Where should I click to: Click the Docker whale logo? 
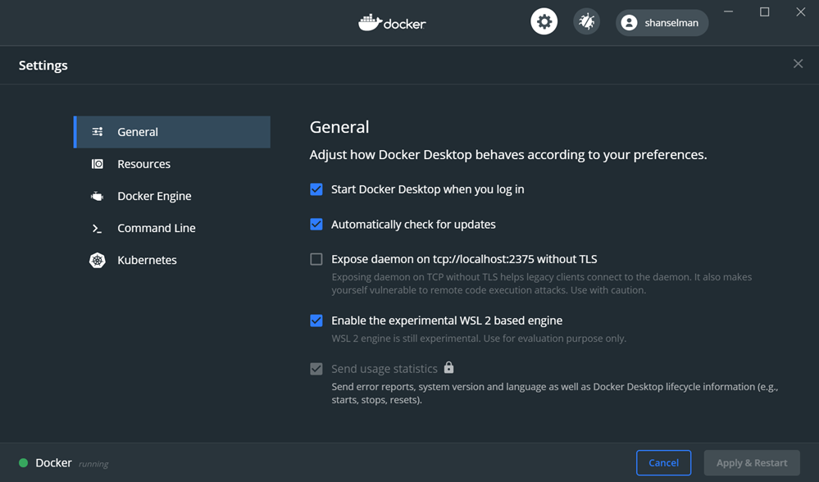(x=392, y=22)
